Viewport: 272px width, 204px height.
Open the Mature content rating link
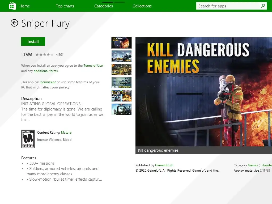pos(66,133)
